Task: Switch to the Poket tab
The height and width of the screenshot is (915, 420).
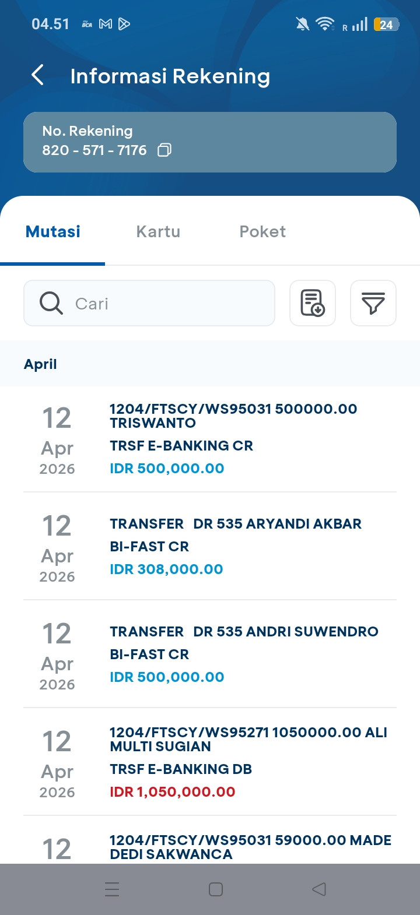Action: click(262, 232)
